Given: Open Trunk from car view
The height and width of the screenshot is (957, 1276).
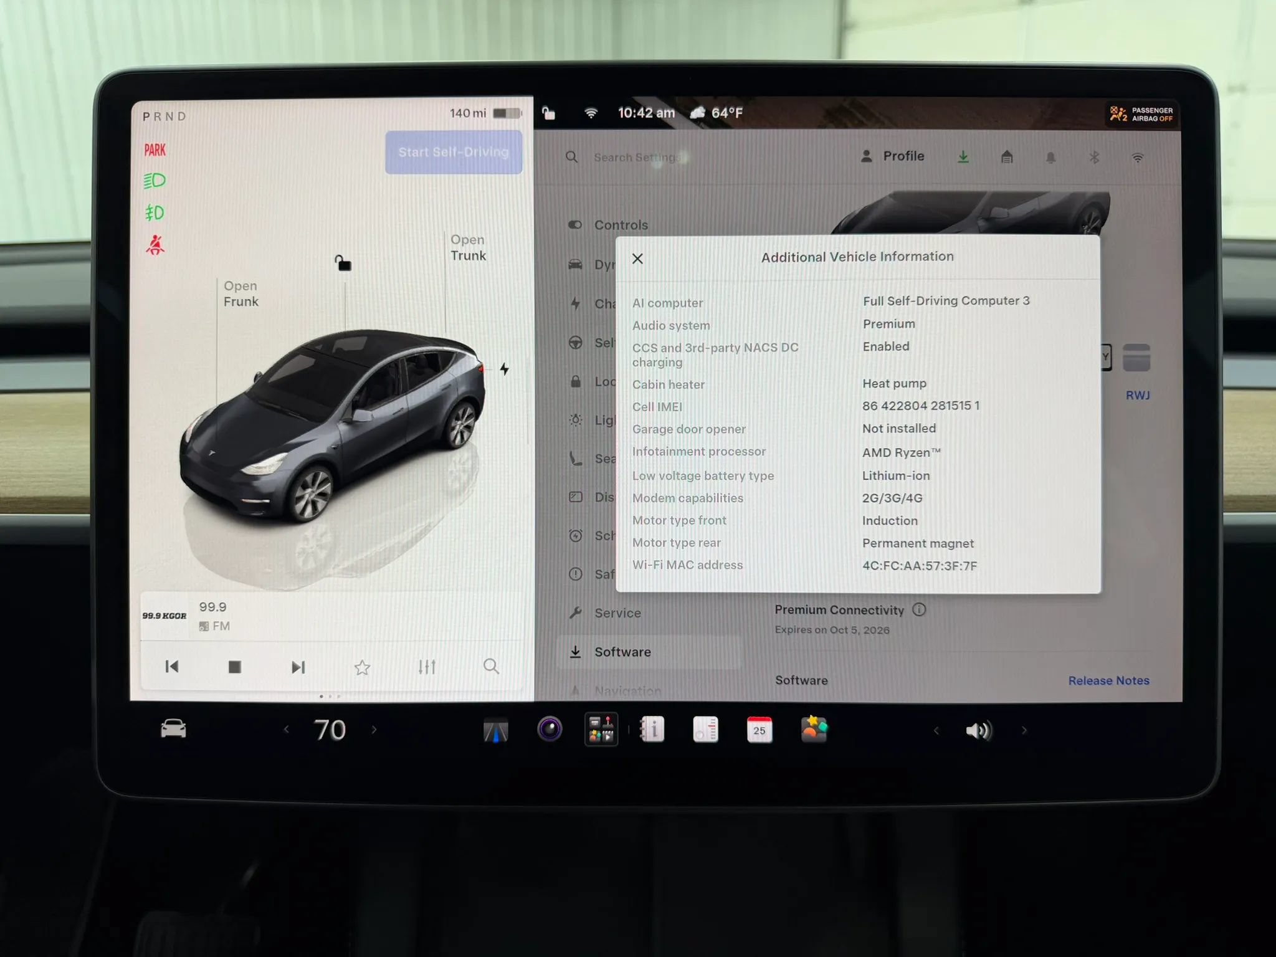Looking at the screenshot, I should (468, 247).
